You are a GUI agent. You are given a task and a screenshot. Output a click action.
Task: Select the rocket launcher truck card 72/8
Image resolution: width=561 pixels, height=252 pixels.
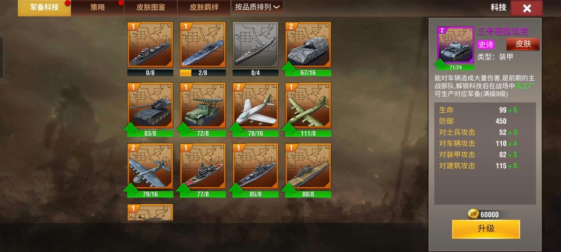203,105
